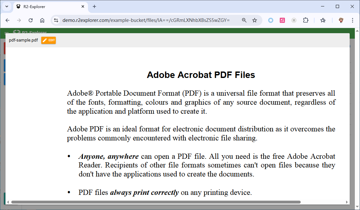Viewport: 360px width, 210px height.
Task: Click the pdf-sample.pdf filename label
Action: [x=23, y=40]
